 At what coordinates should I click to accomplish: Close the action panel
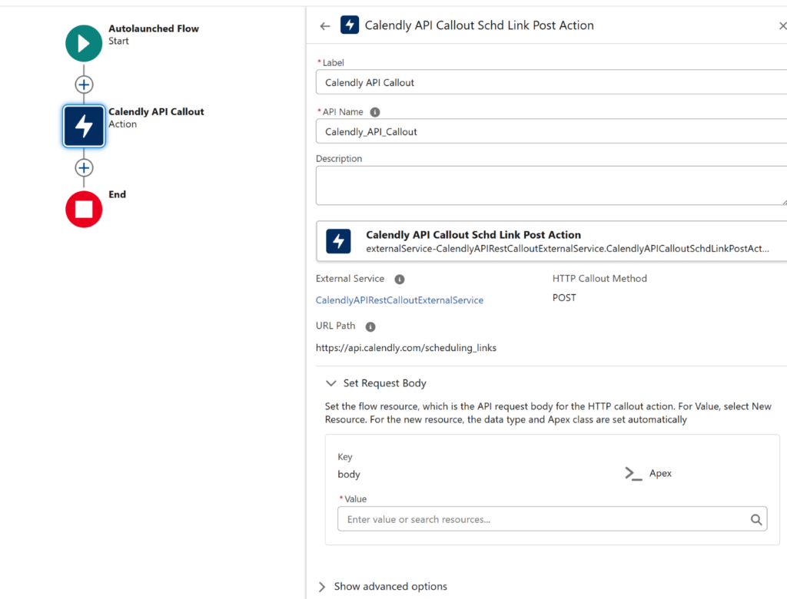tap(782, 25)
